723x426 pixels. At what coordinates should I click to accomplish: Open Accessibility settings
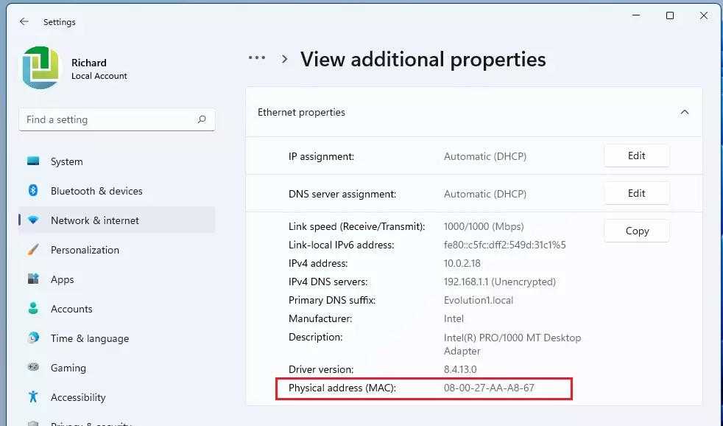tap(116, 397)
